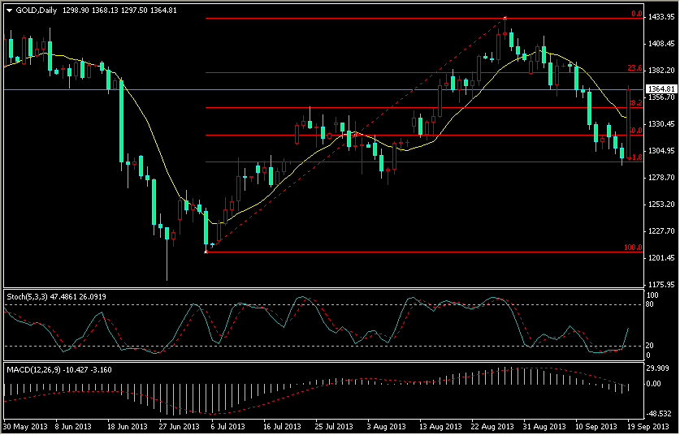680x435 pixels.
Task: Click the Fibonacci 0.0 level label
Action: (637, 15)
